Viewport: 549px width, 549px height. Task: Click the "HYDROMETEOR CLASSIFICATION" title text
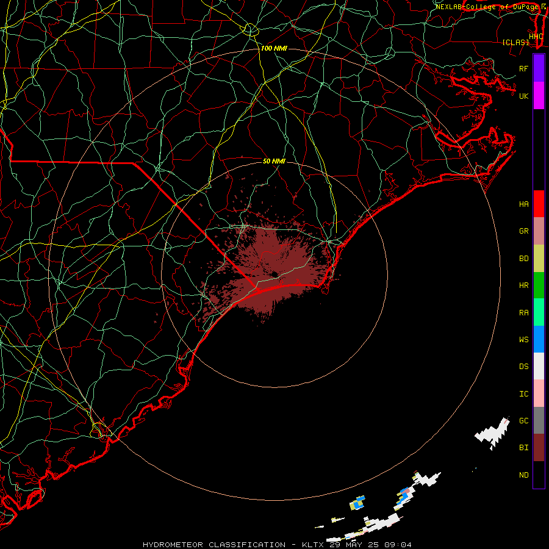[x=214, y=545]
